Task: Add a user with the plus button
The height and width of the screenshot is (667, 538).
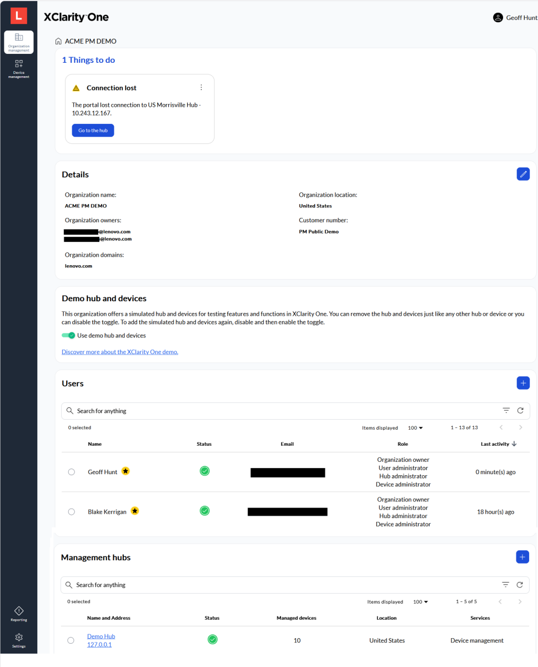Action: 523,383
